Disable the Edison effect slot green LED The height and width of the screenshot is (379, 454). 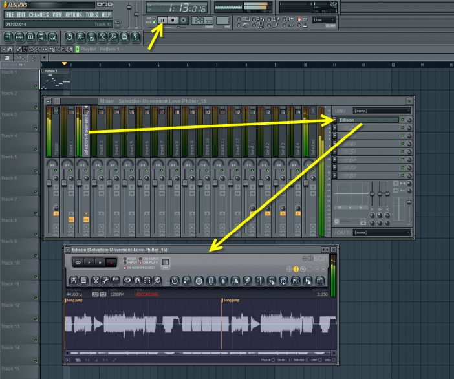(402, 120)
